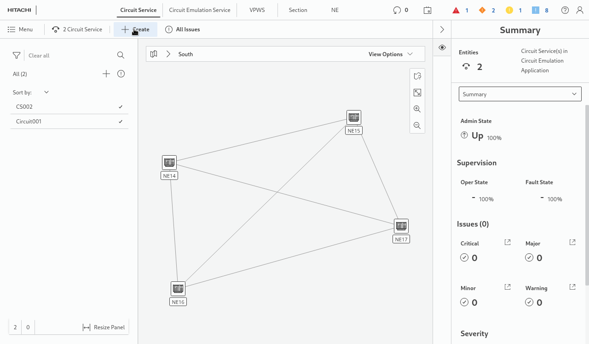Collapse the Summary side panel
589x344 pixels.
pos(442,29)
